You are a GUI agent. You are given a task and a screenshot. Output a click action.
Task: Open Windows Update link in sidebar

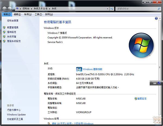click(16, 115)
